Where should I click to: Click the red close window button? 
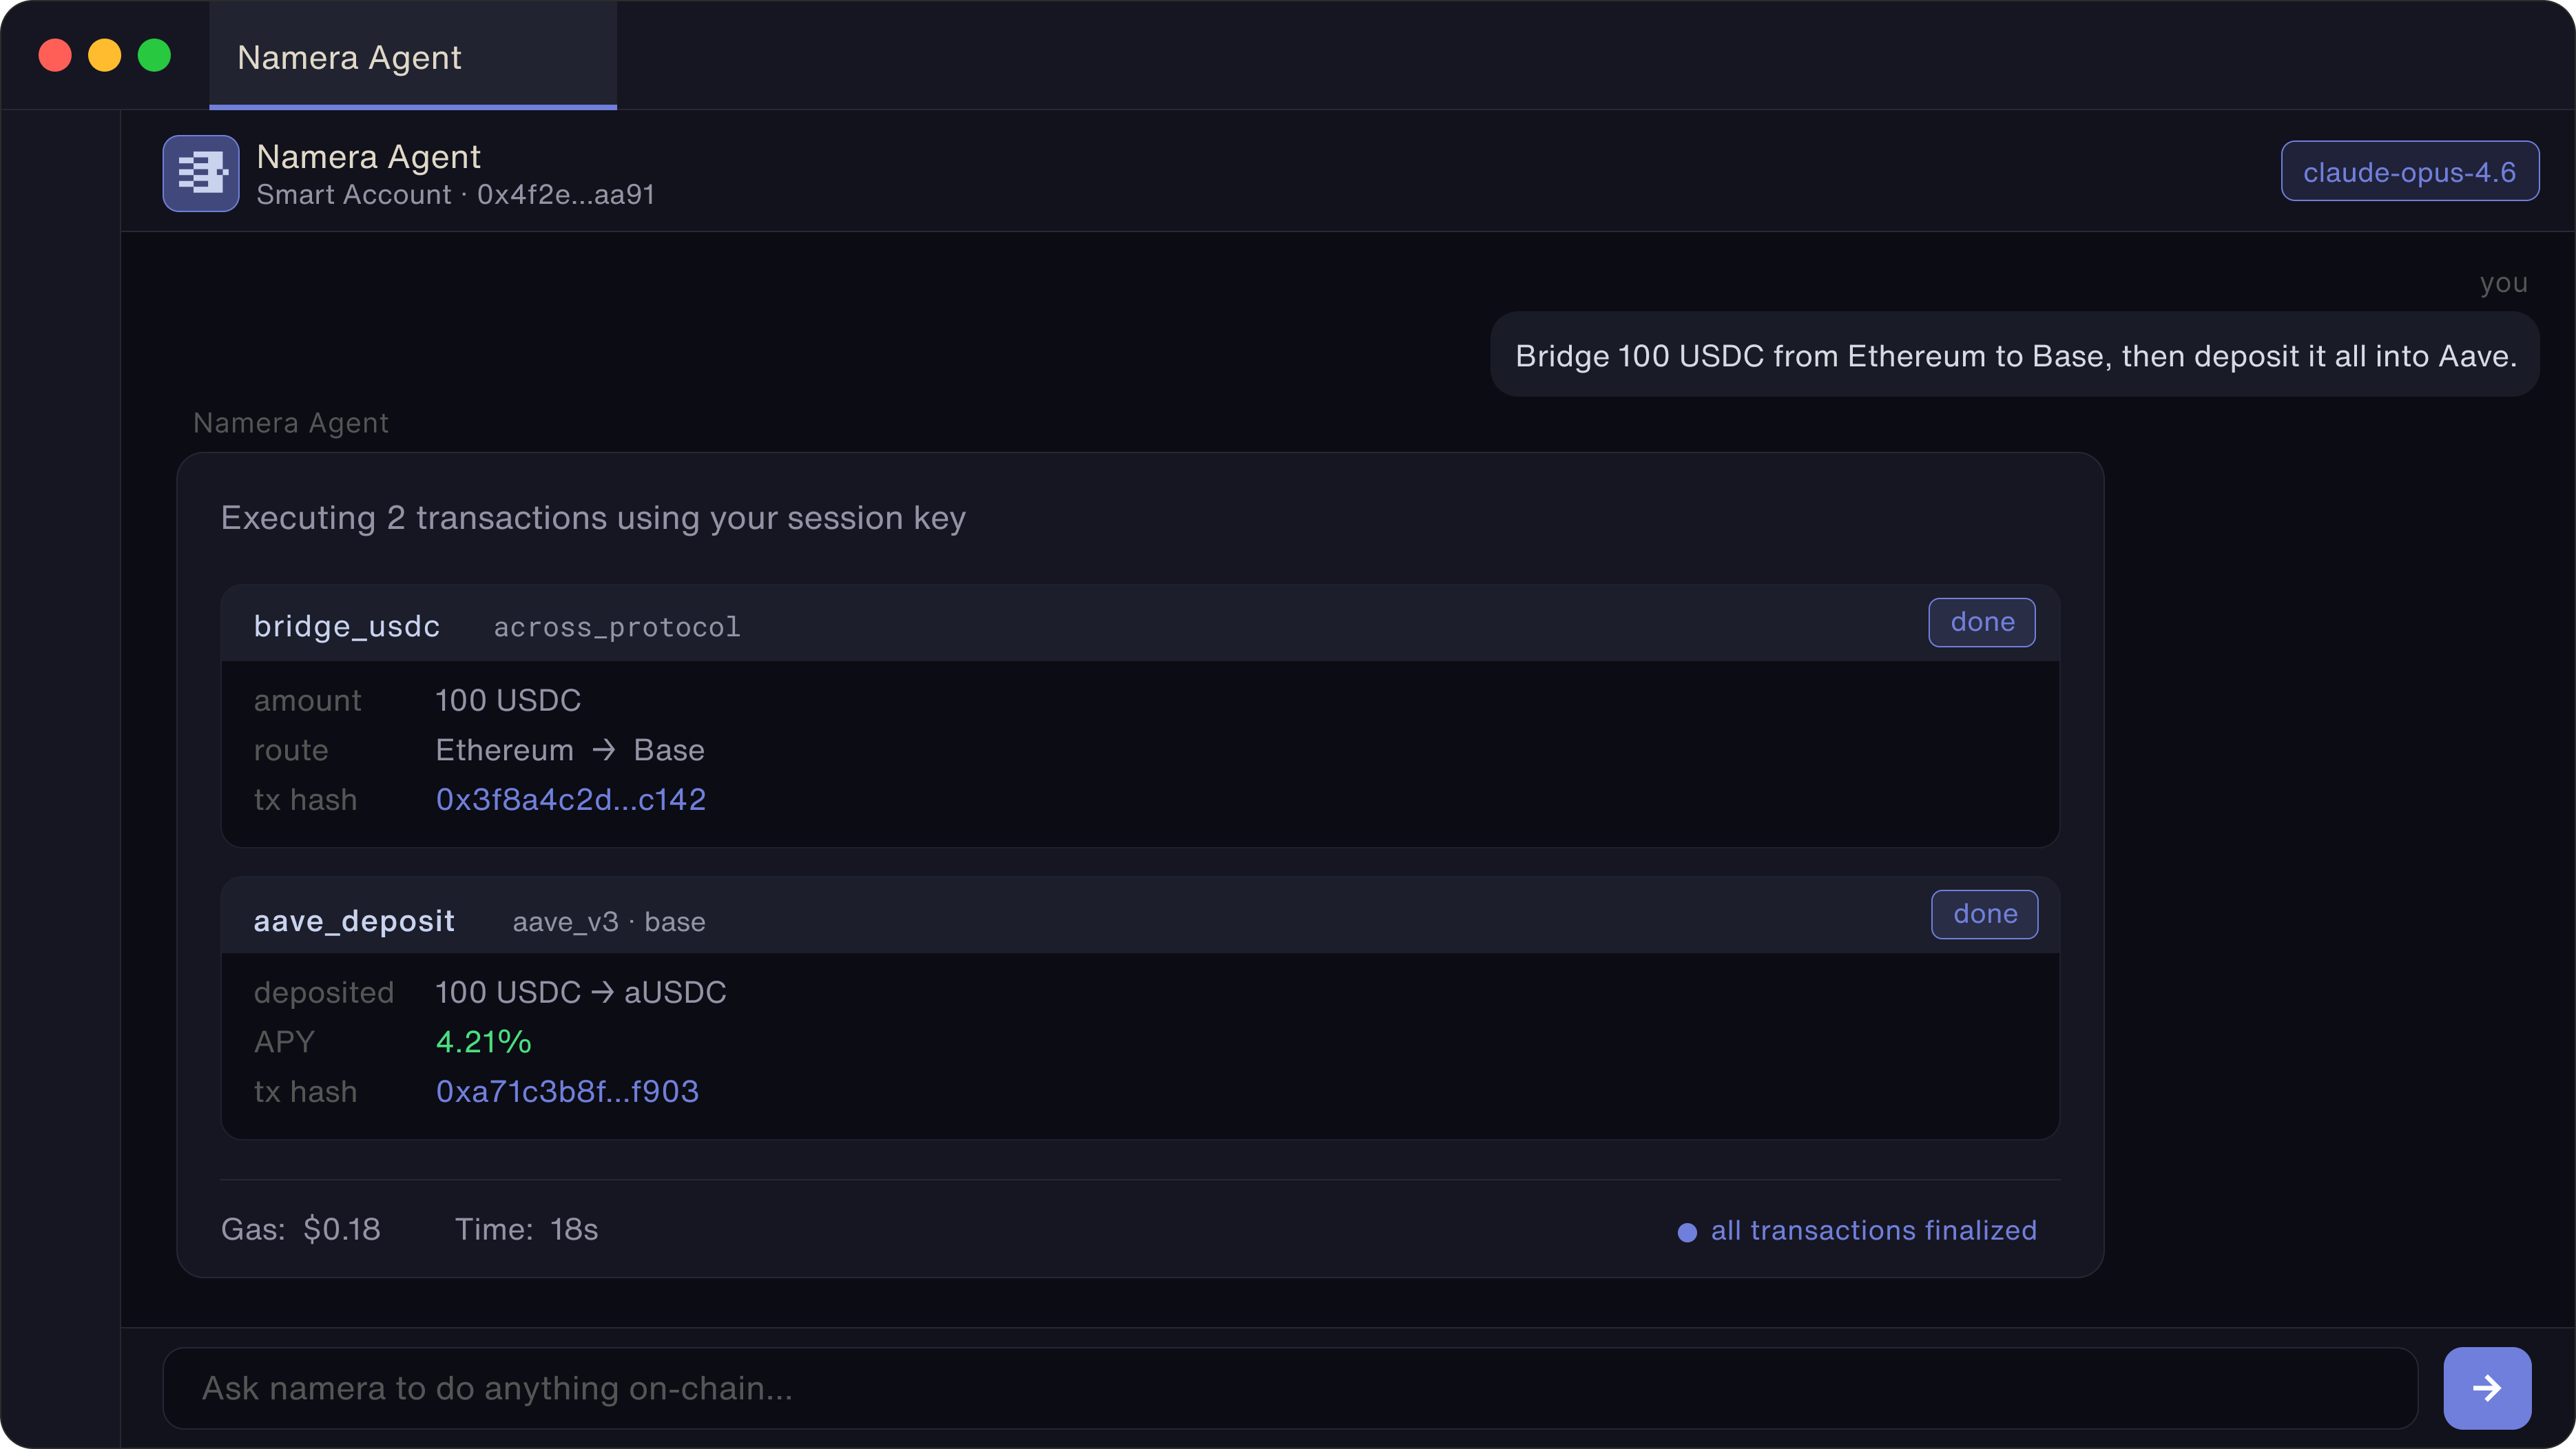(55, 55)
